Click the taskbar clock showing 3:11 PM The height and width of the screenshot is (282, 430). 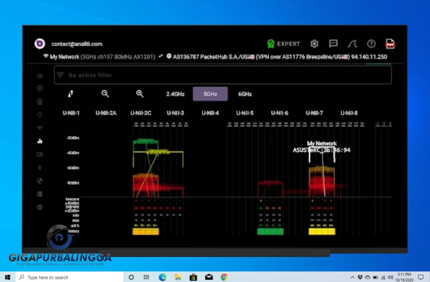404,277
